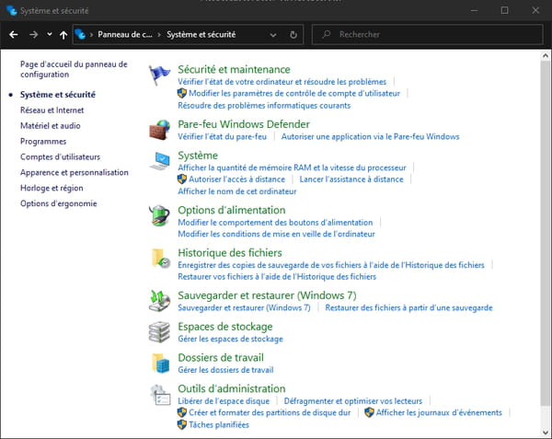Open Comptes d'utilisateurs category
552x439 pixels.
point(60,156)
